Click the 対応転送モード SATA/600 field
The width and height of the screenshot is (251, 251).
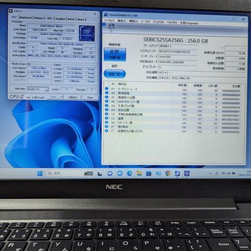click(178, 62)
